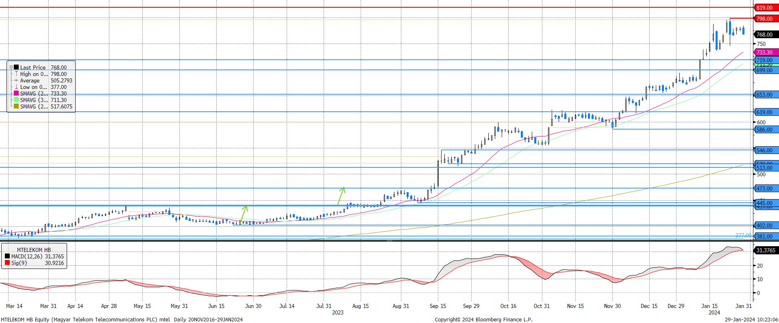Click the 'Mar 14' date label
The width and height of the screenshot is (779, 323).
(x=14, y=306)
